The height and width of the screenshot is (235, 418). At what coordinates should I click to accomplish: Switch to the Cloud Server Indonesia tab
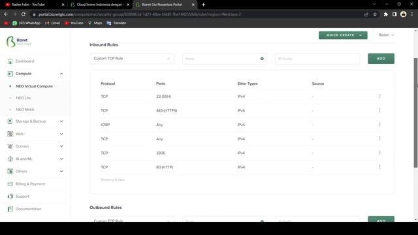pos(99,5)
